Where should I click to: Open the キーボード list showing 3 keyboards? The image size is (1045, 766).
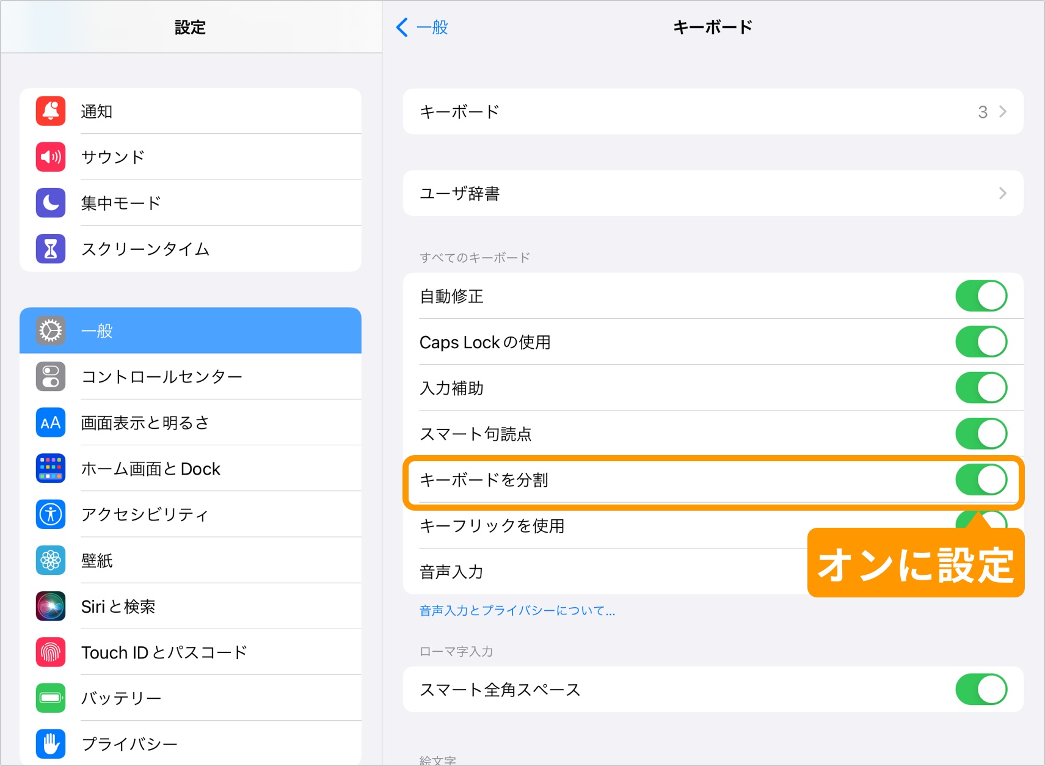pyautogui.click(x=712, y=112)
